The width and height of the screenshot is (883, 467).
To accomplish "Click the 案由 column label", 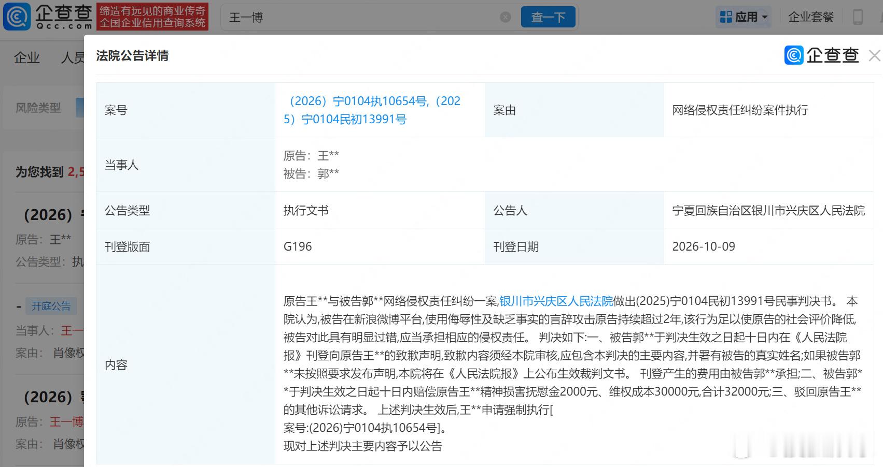I will click(x=504, y=110).
